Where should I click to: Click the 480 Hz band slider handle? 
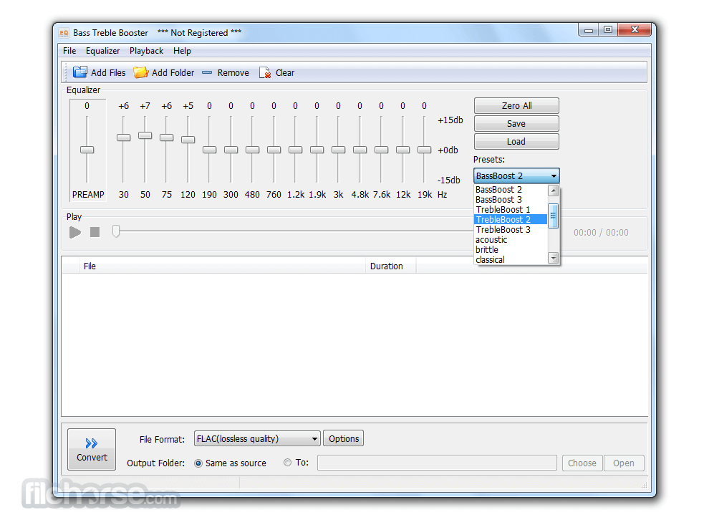252,150
